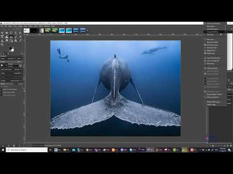Switch to the first white image thumbnail tab

tap(27, 30)
